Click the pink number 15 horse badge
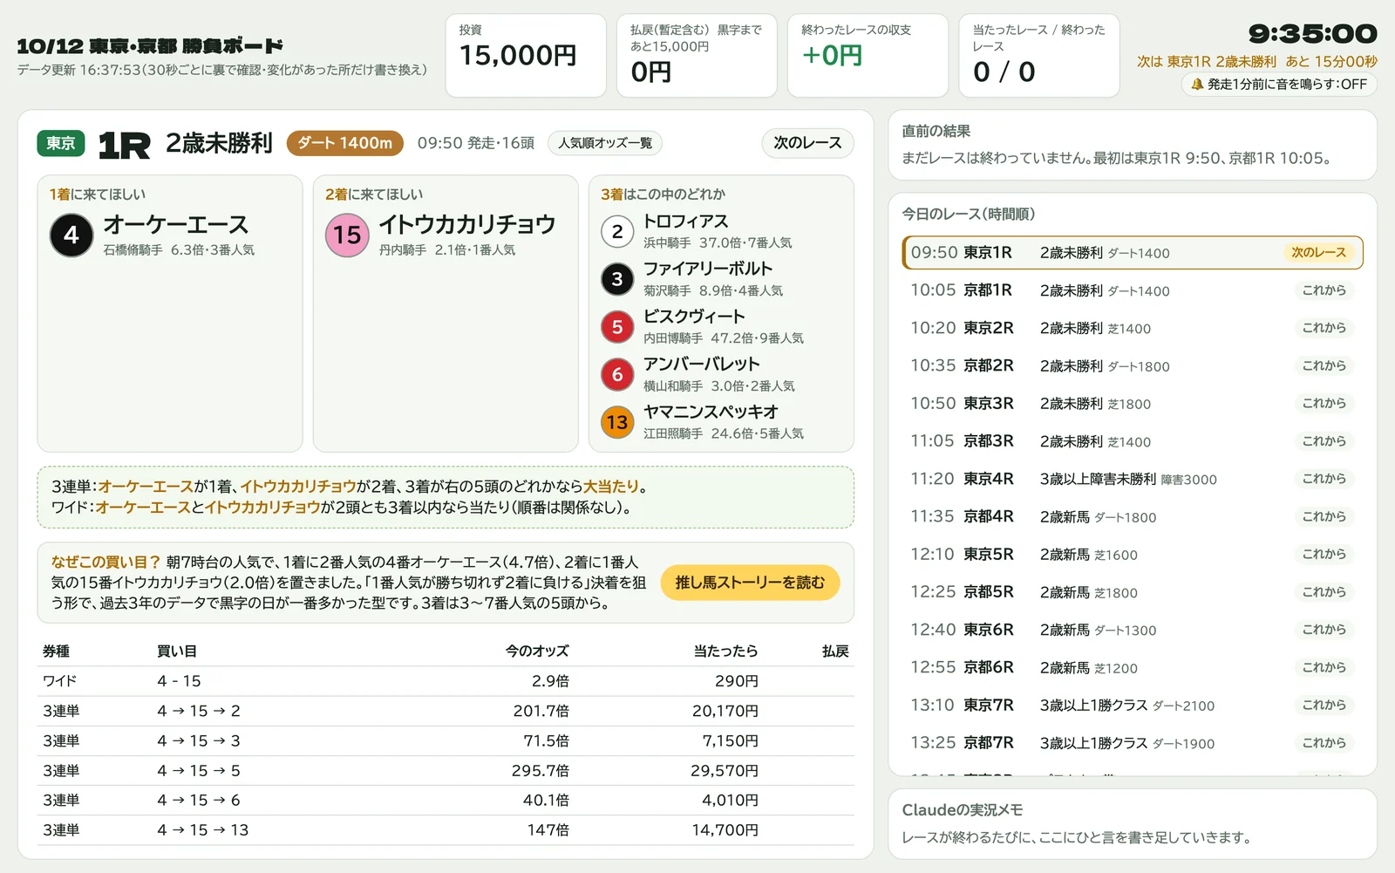The height and width of the screenshot is (873, 1395). (347, 235)
